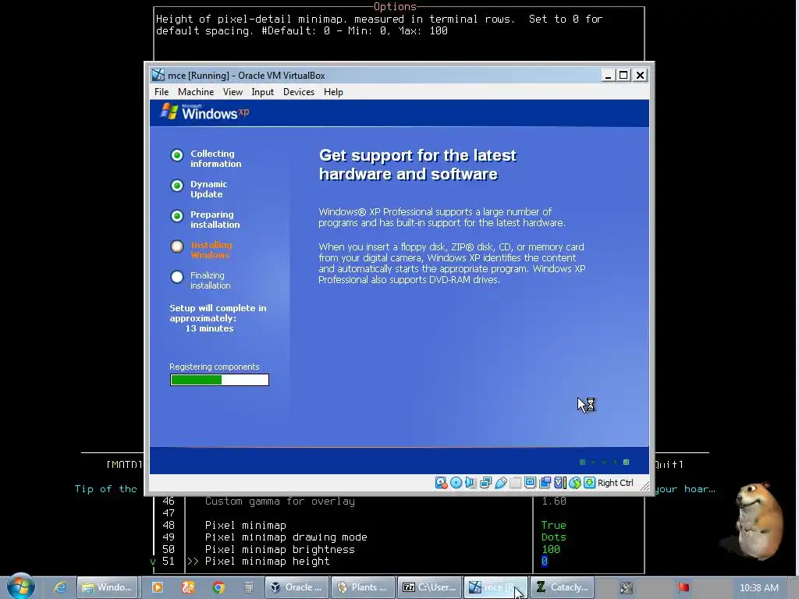The image size is (799, 599).
Task: Select 'Custom gamma for overlay' option row
Action: pos(280,502)
